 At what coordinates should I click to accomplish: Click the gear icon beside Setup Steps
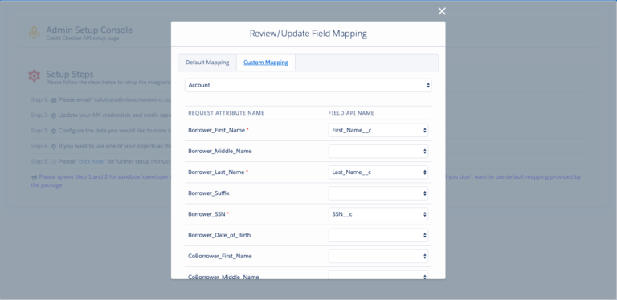[x=35, y=75]
